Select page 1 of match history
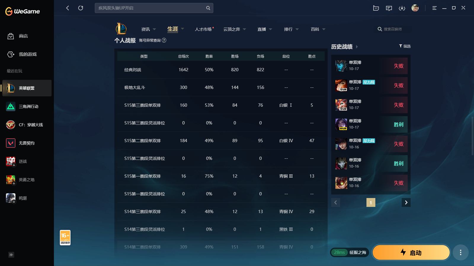 coord(371,202)
